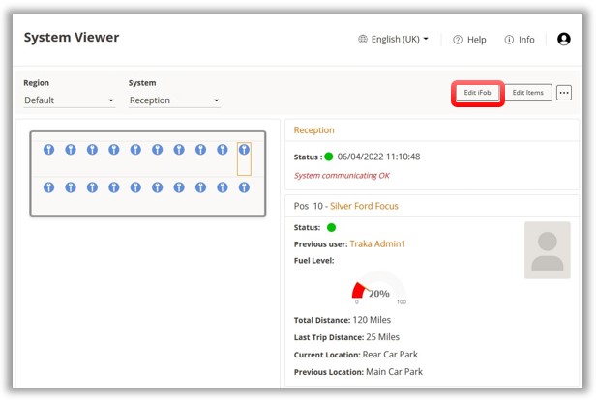Click the Silver Ford Focus item link
This screenshot has width=597, height=400.
363,206
